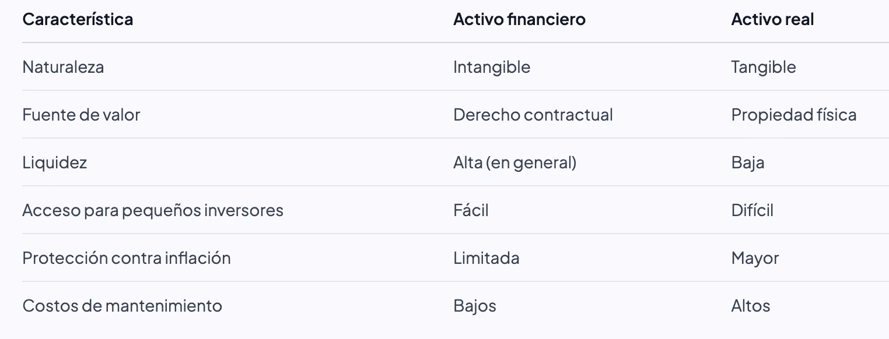Click the Liquidez row label

tap(54, 163)
